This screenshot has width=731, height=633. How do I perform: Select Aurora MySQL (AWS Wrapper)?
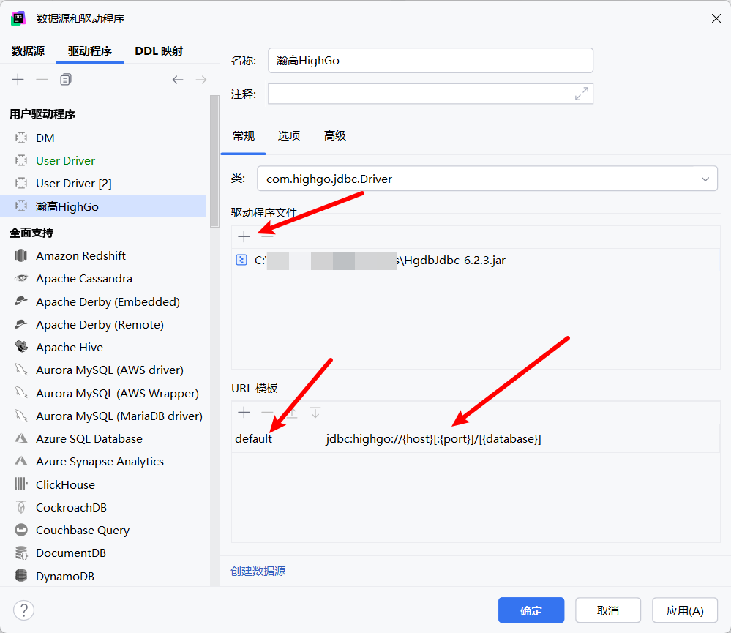[103, 393]
